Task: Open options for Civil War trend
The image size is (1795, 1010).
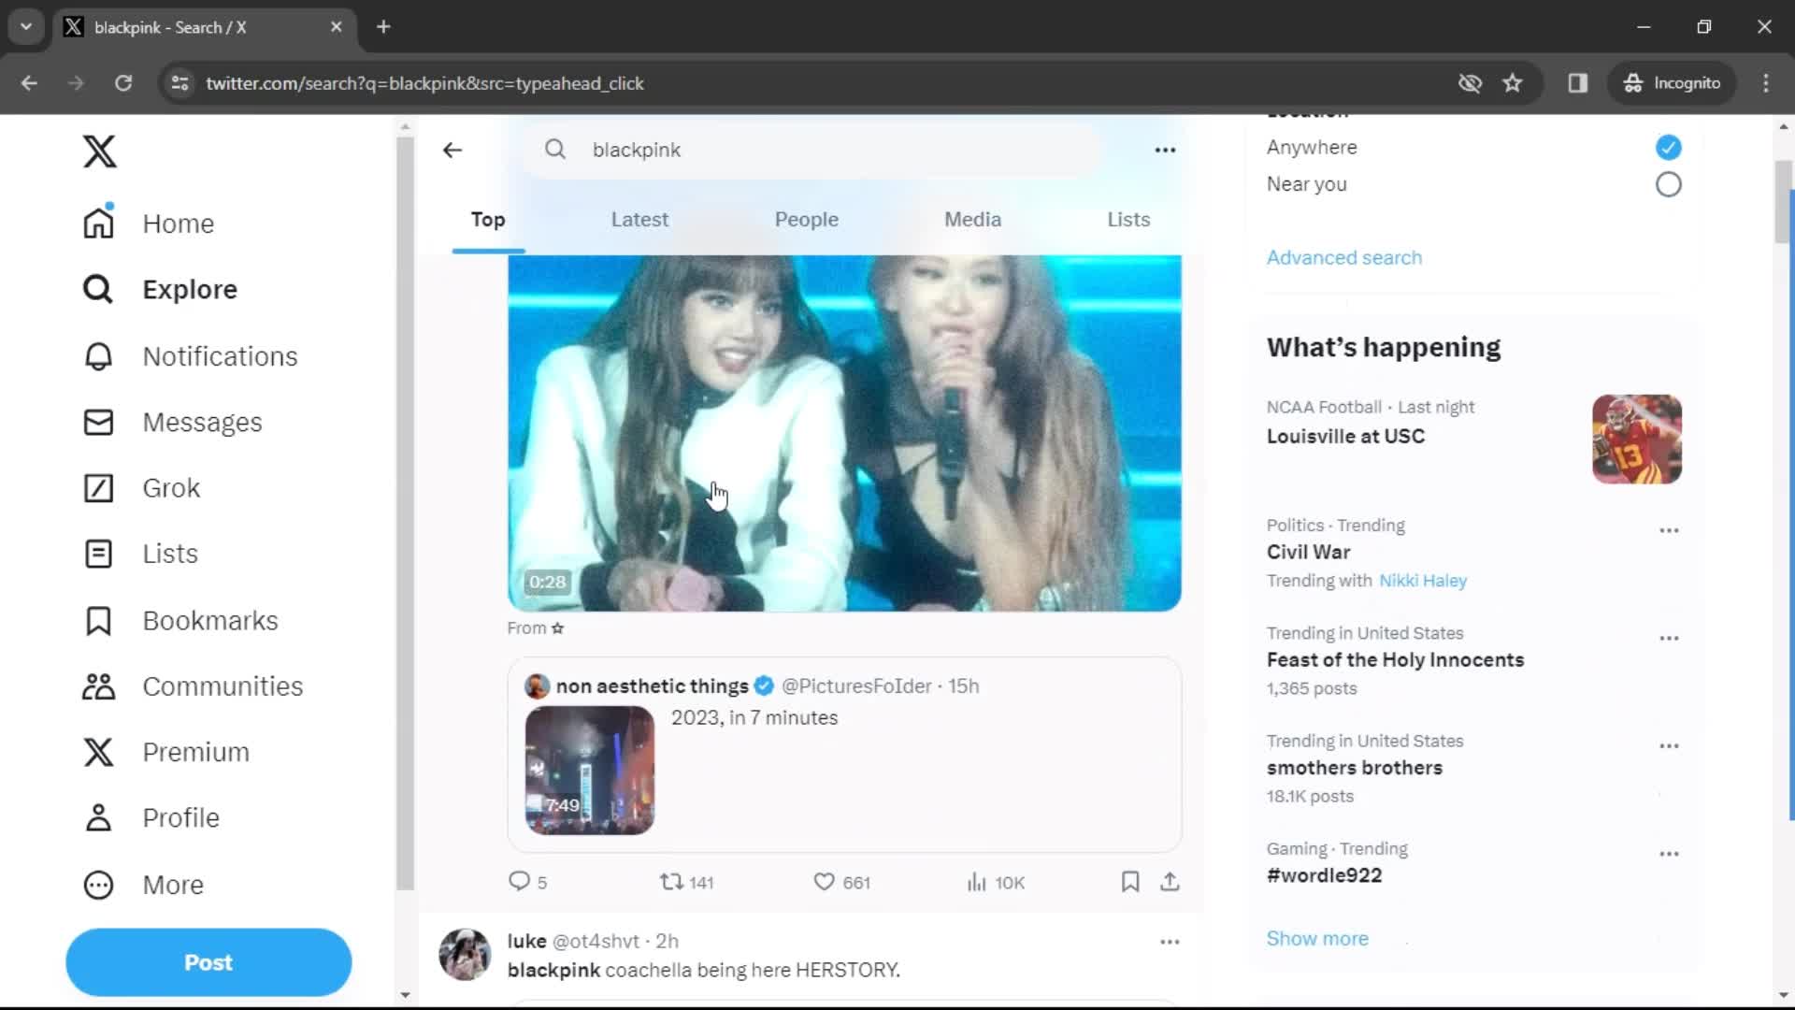Action: 1669,530
